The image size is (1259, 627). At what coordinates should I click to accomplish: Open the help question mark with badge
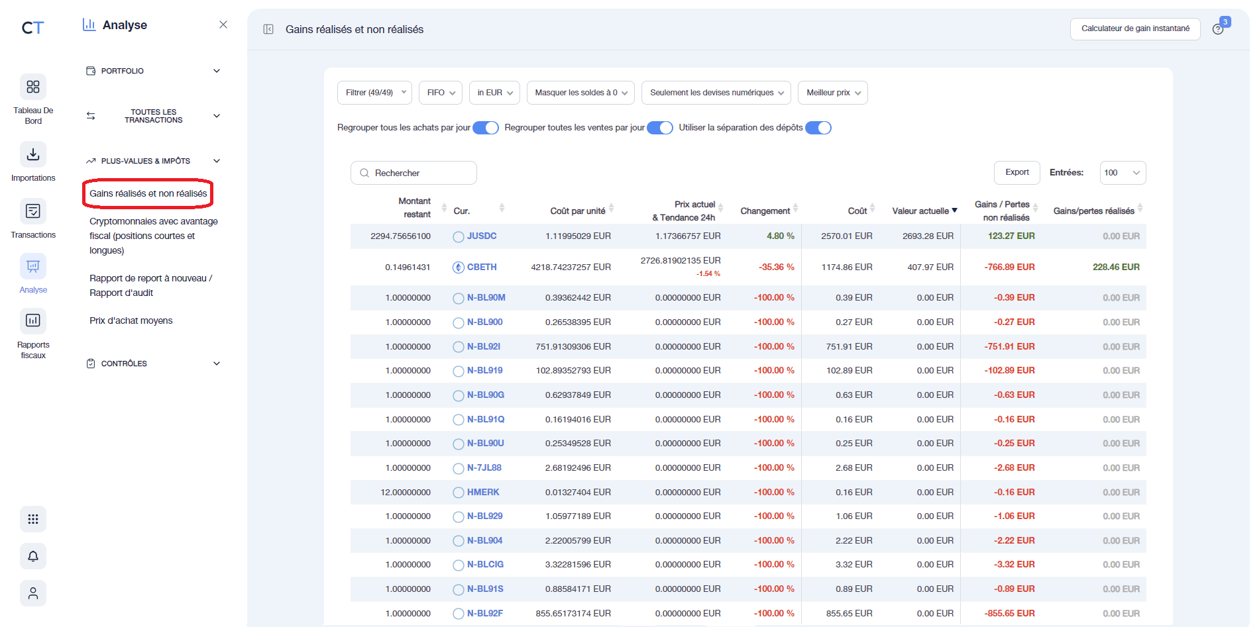pos(1219,29)
